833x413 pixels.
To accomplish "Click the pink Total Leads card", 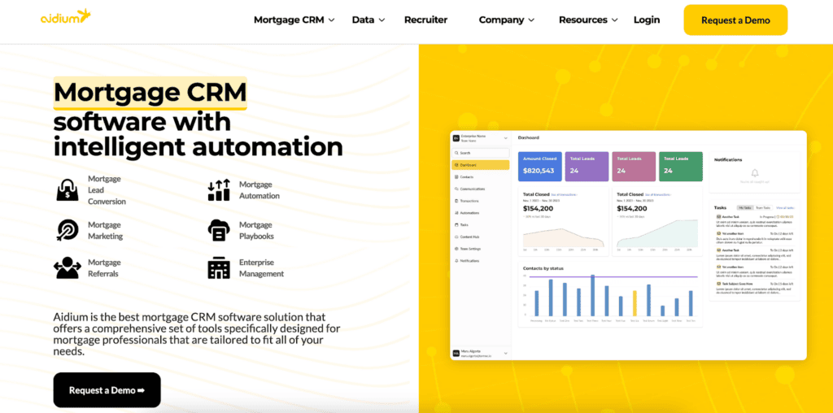I will (x=634, y=166).
